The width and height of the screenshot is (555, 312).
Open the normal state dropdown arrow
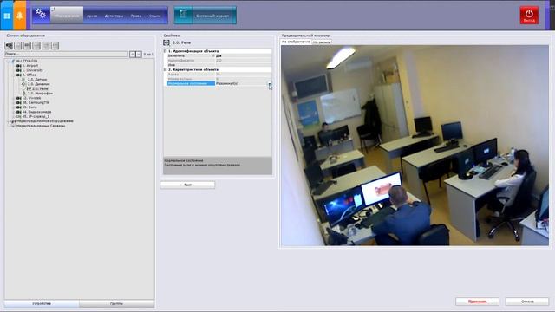(x=270, y=83)
